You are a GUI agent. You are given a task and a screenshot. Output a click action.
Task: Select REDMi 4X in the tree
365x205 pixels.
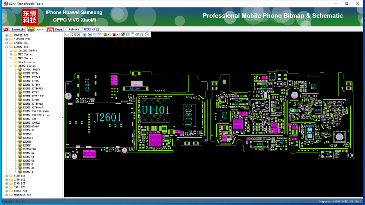tap(28, 168)
